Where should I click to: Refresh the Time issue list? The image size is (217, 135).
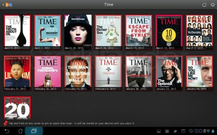tap(204, 5)
